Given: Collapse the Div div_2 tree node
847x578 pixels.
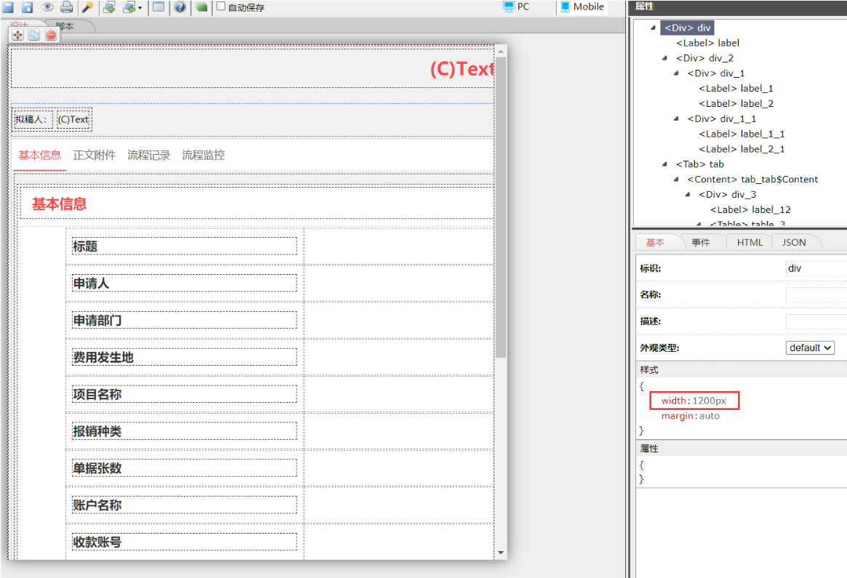Looking at the screenshot, I should pyautogui.click(x=665, y=58).
